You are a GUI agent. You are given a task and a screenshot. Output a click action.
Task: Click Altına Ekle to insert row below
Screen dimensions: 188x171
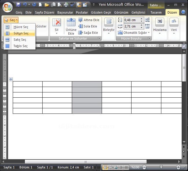click(x=89, y=20)
